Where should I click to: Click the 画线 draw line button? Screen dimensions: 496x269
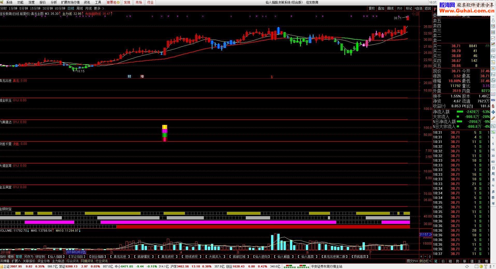point(390,9)
